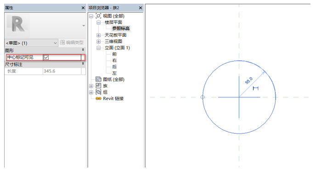This screenshot has width=332, height=179.
Task: Open the type preview dropdown arrow
Action: pyautogui.click(x=84, y=26)
